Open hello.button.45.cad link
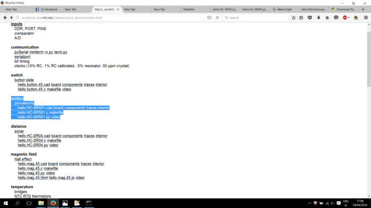371x208 pixels. click(x=34, y=84)
